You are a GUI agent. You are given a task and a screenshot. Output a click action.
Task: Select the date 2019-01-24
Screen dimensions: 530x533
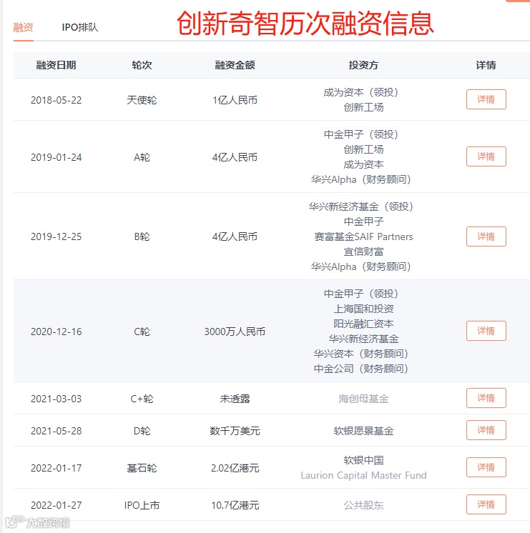click(57, 157)
